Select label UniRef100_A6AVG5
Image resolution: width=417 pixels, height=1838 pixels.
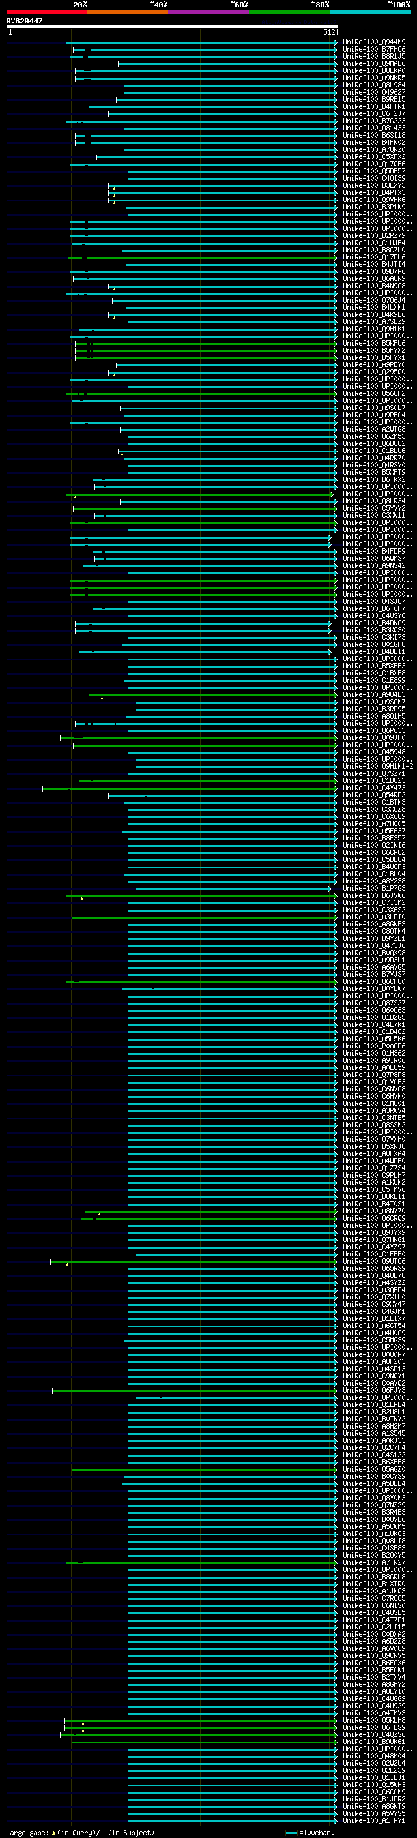373,968
